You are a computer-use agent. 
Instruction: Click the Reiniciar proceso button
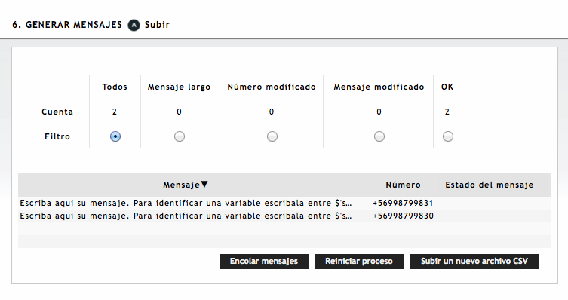358,262
